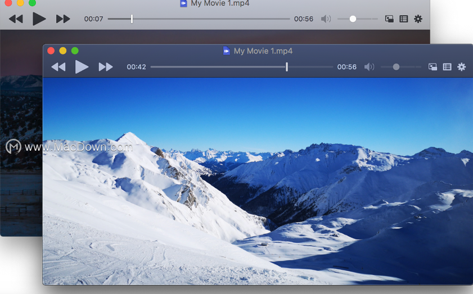This screenshot has height=294, width=473.
Task: Play the video in the back window
Action: tap(39, 19)
